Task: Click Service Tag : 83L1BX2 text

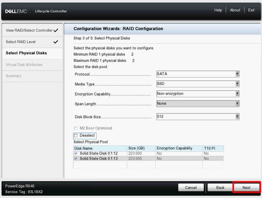Action: click(x=24, y=192)
